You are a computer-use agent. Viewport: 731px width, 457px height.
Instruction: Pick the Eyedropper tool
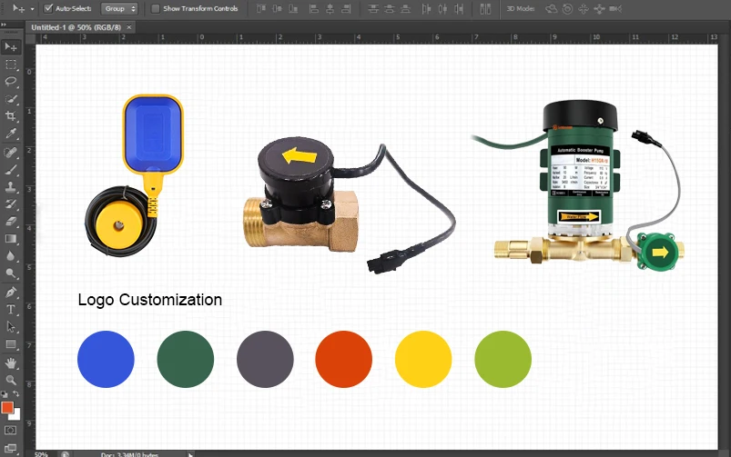pyautogui.click(x=11, y=134)
